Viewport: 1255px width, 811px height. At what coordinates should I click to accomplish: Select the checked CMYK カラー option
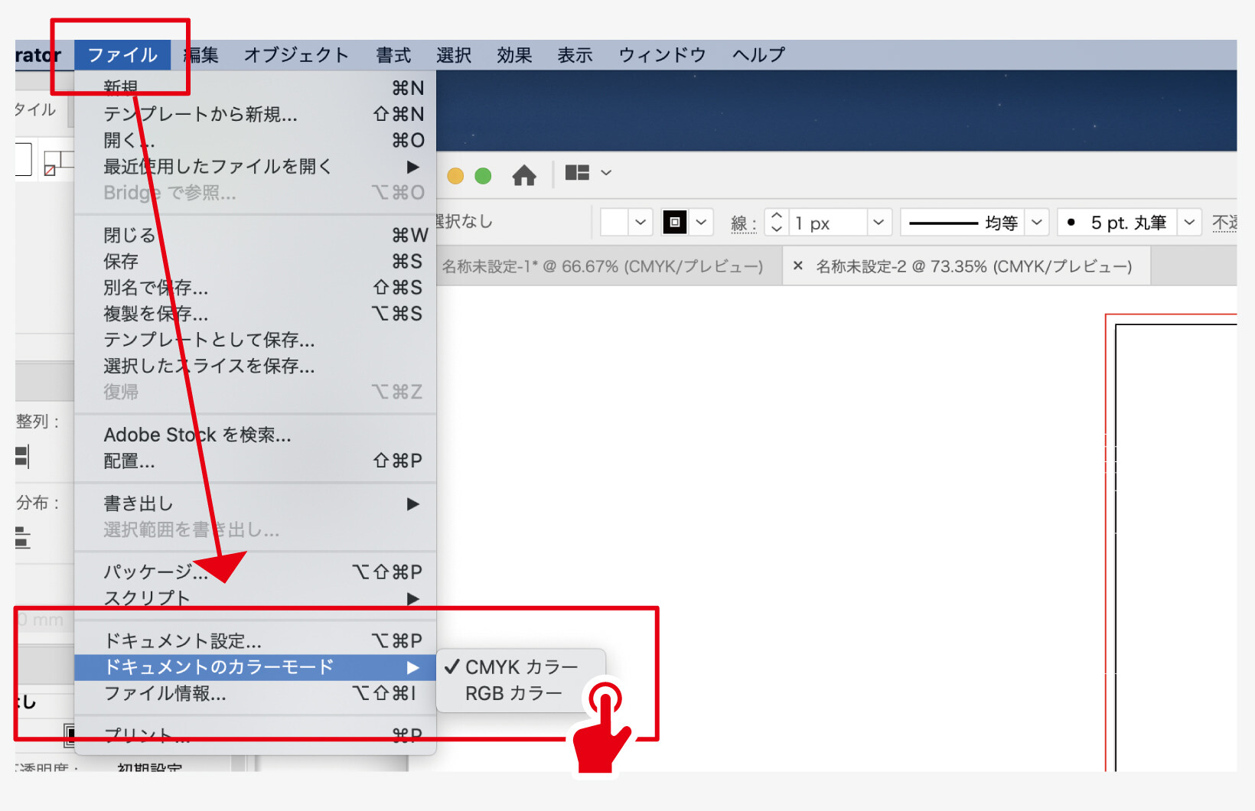coord(520,667)
